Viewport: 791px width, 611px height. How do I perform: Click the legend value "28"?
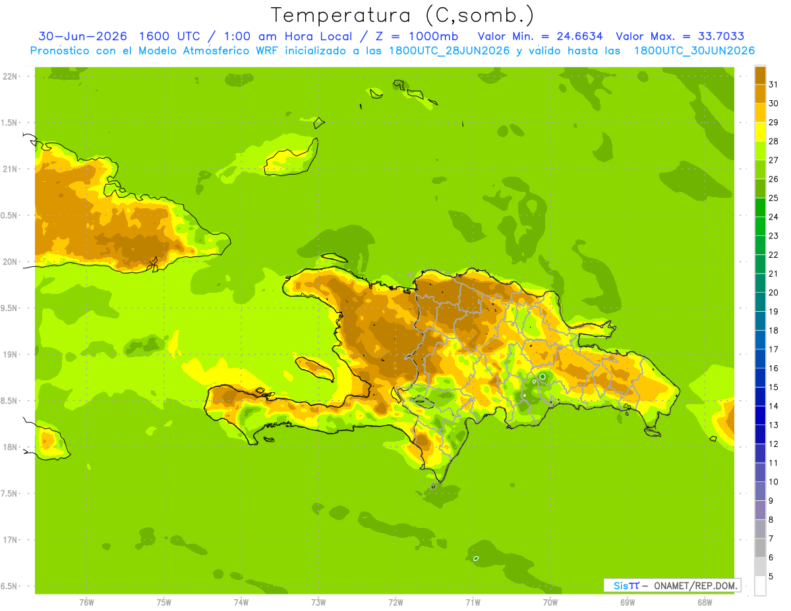[774, 141]
